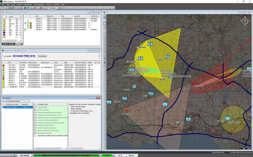This screenshot has width=253, height=157.
Task: Click the 88/4RA unit symbol on map
Action: (165, 104)
